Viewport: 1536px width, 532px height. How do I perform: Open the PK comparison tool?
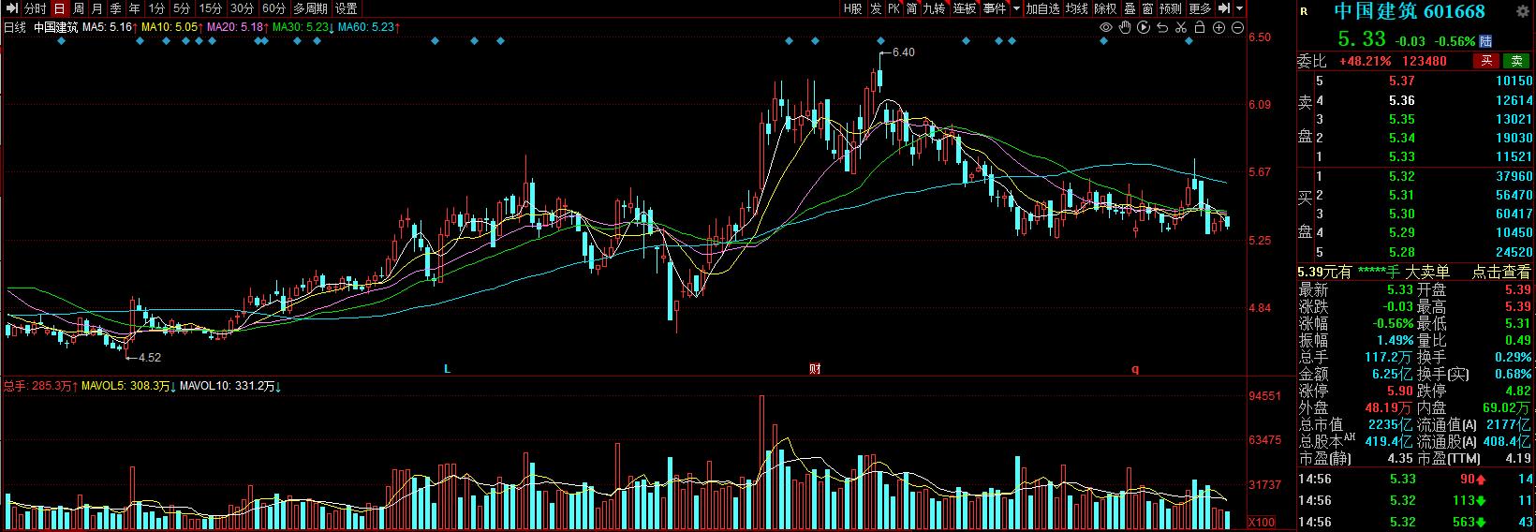click(x=894, y=8)
